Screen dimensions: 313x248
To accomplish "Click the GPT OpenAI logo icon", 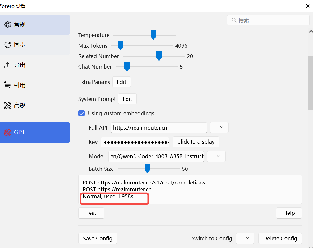I will point(8,132).
